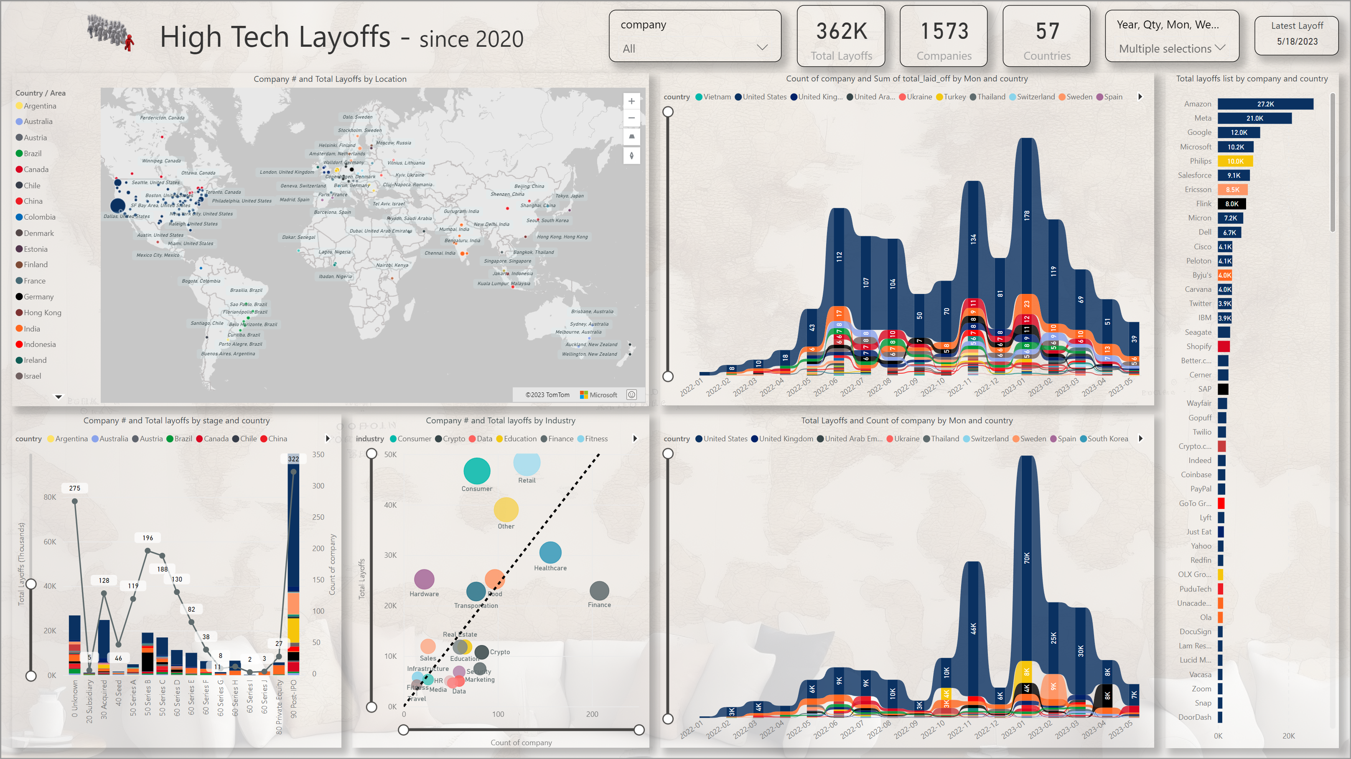Screen dimensions: 1351x759
Task: Zoom in on the layoffs map
Action: tap(631, 101)
